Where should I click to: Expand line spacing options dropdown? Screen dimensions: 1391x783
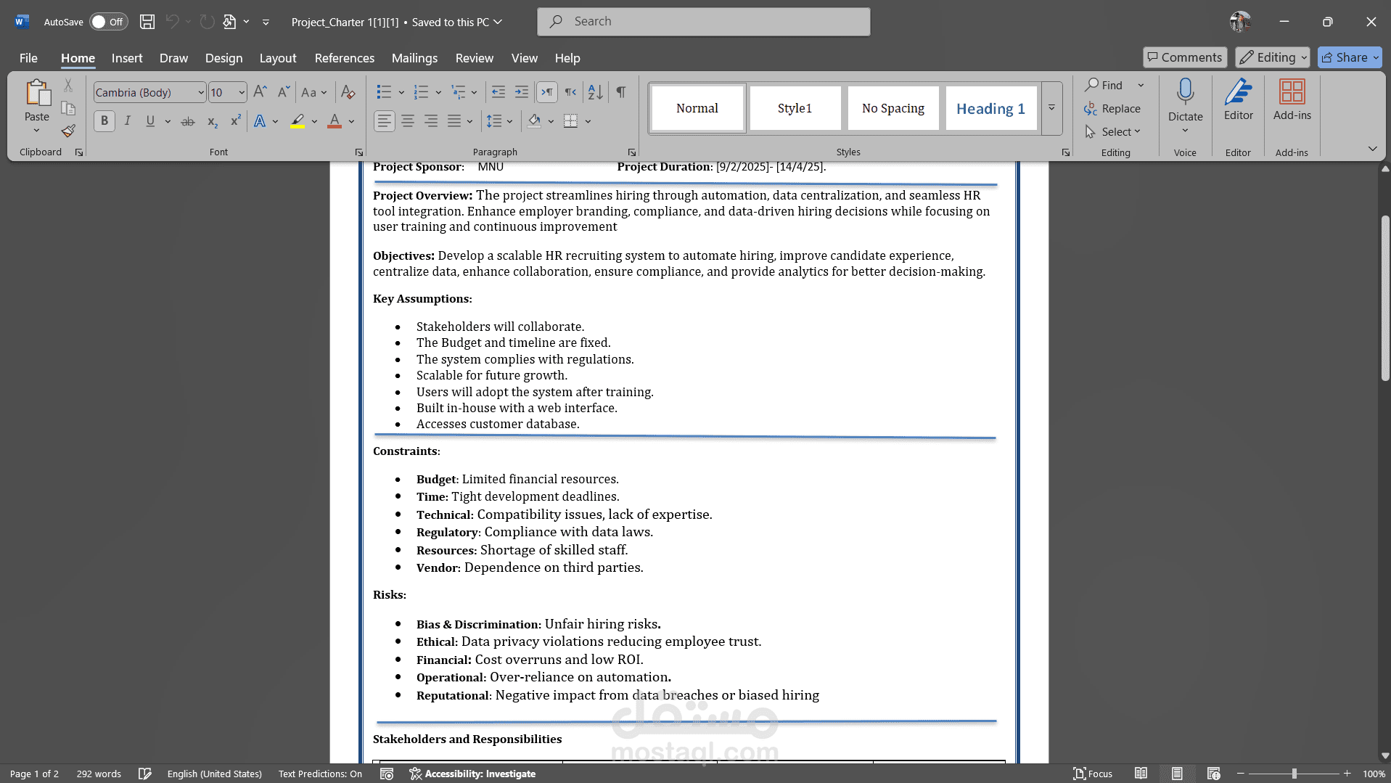[509, 121]
